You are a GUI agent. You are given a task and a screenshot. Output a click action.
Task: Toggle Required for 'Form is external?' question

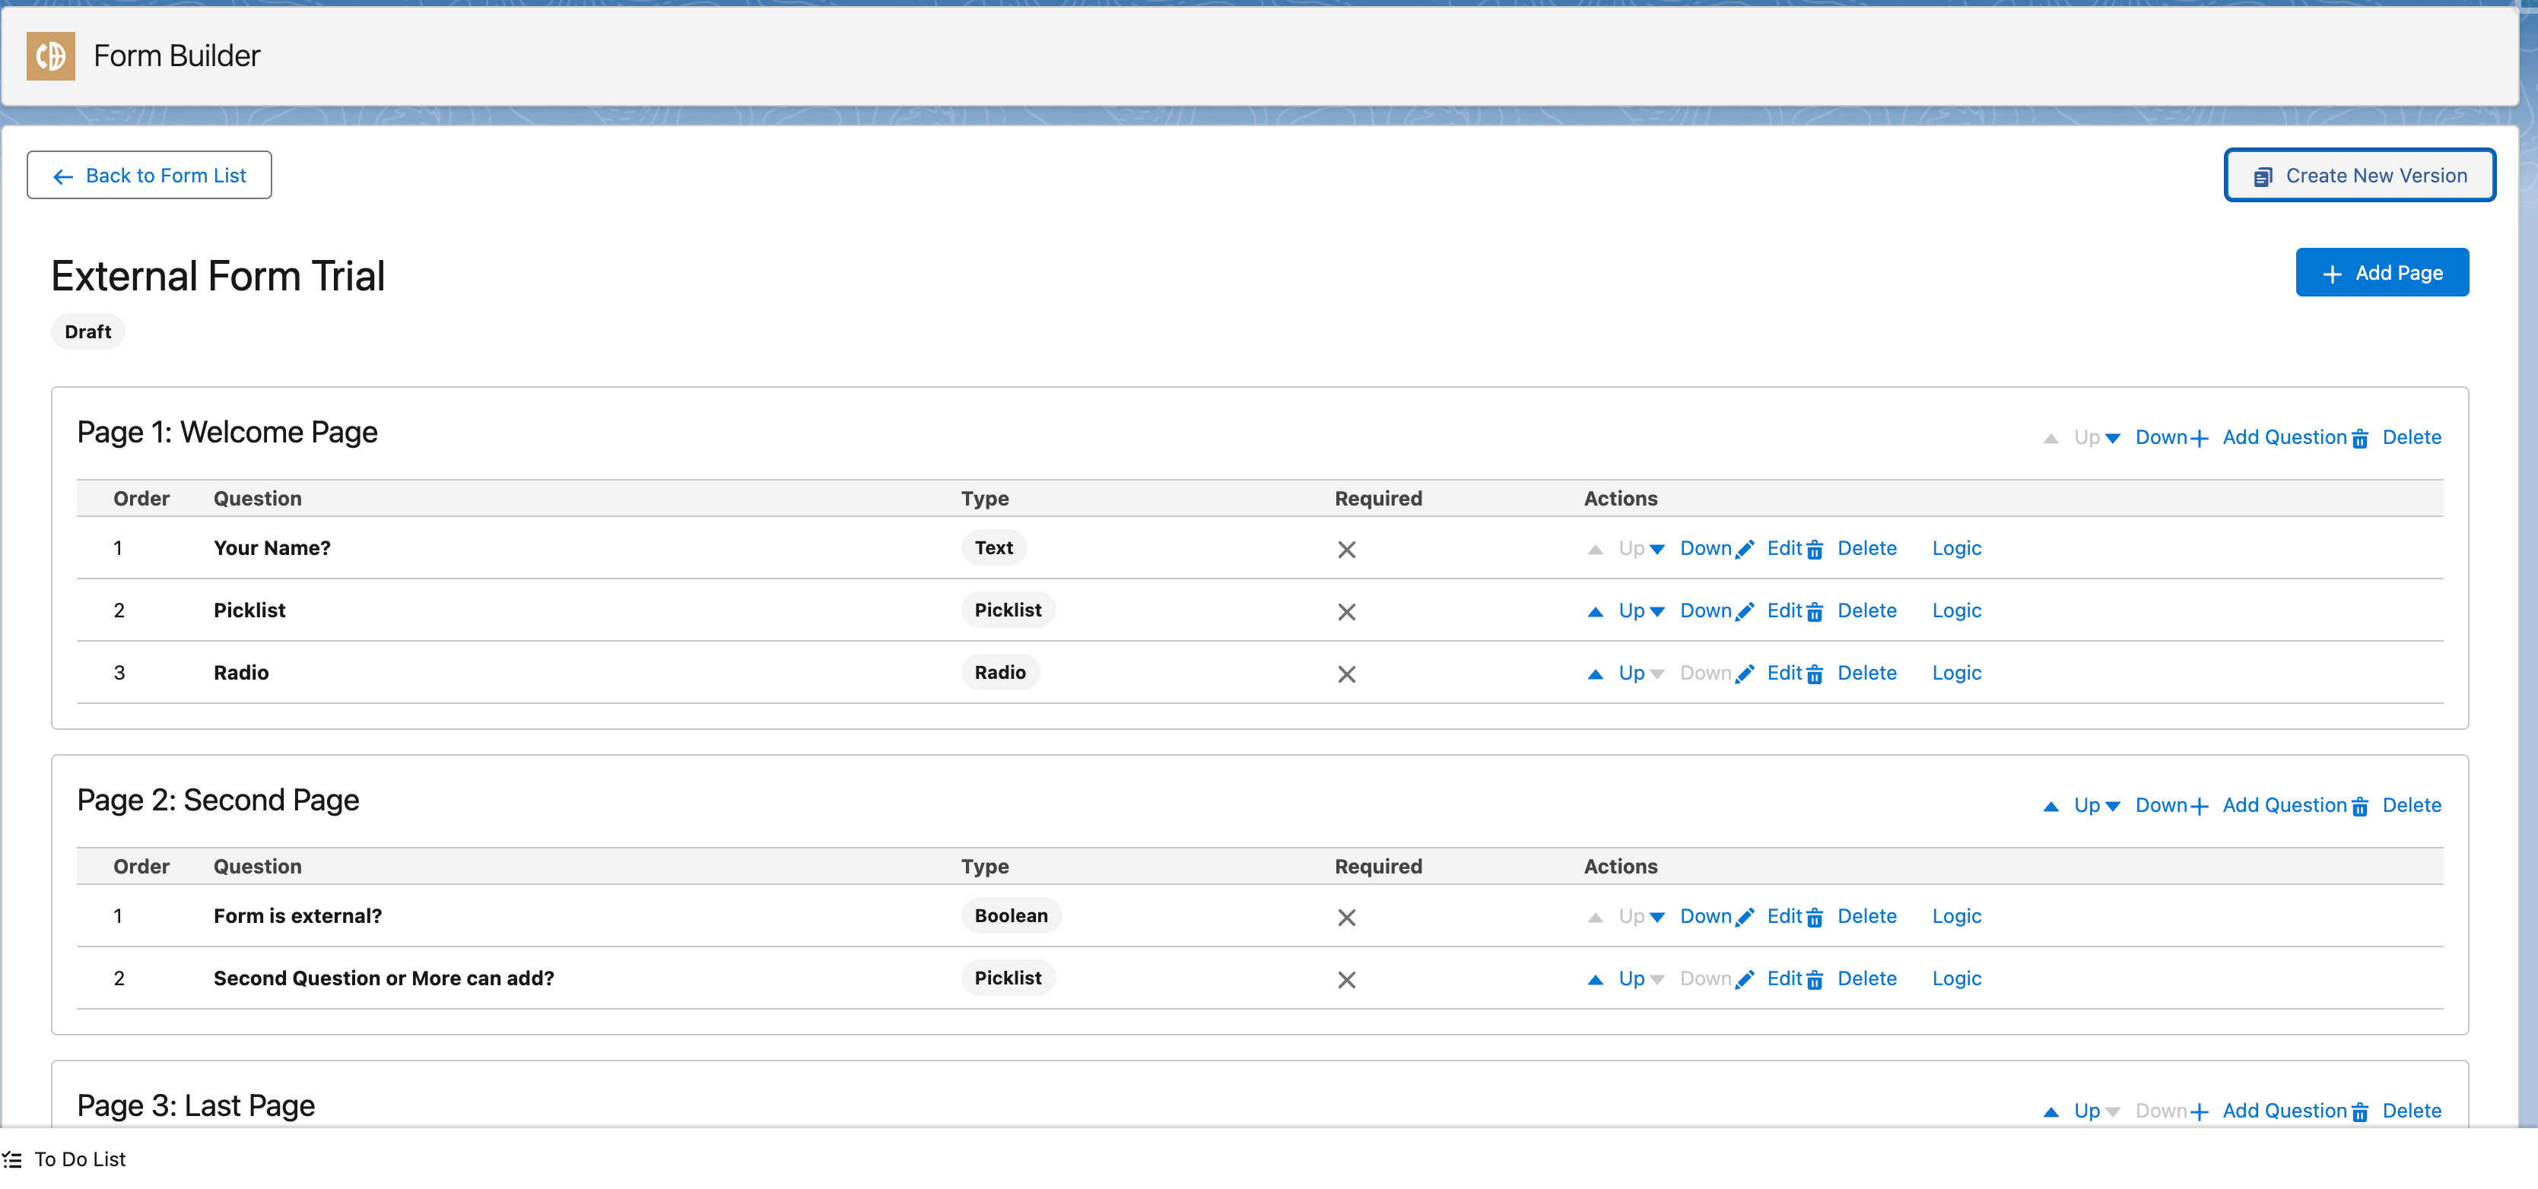tap(1347, 917)
